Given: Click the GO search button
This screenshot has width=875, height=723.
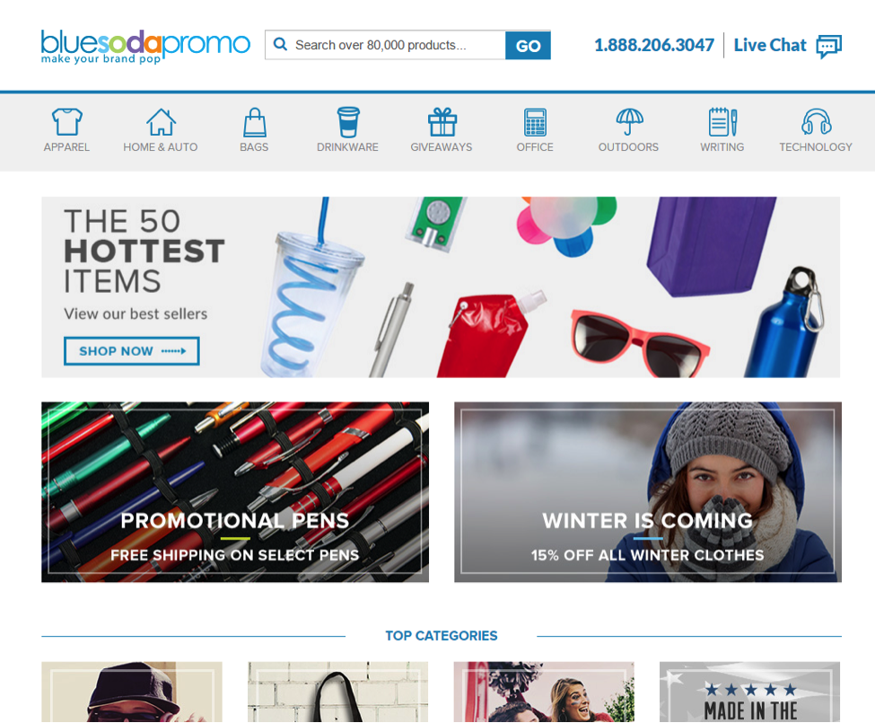Looking at the screenshot, I should (x=528, y=45).
